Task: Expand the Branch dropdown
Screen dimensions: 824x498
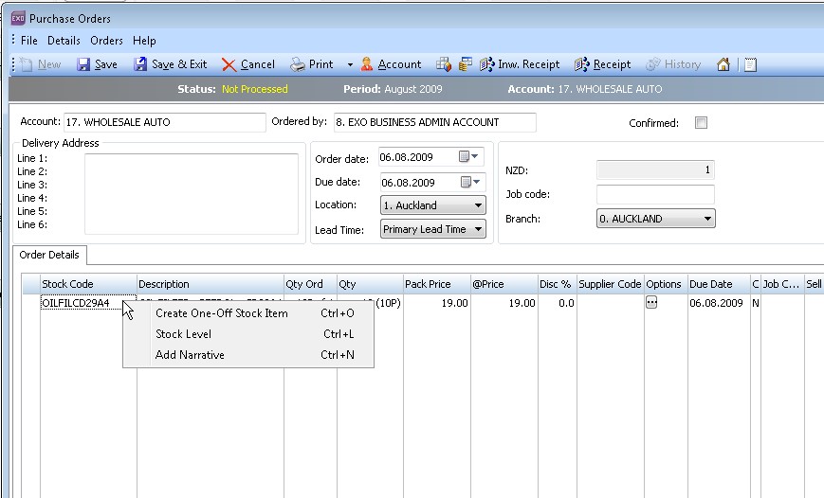Action: pos(708,219)
